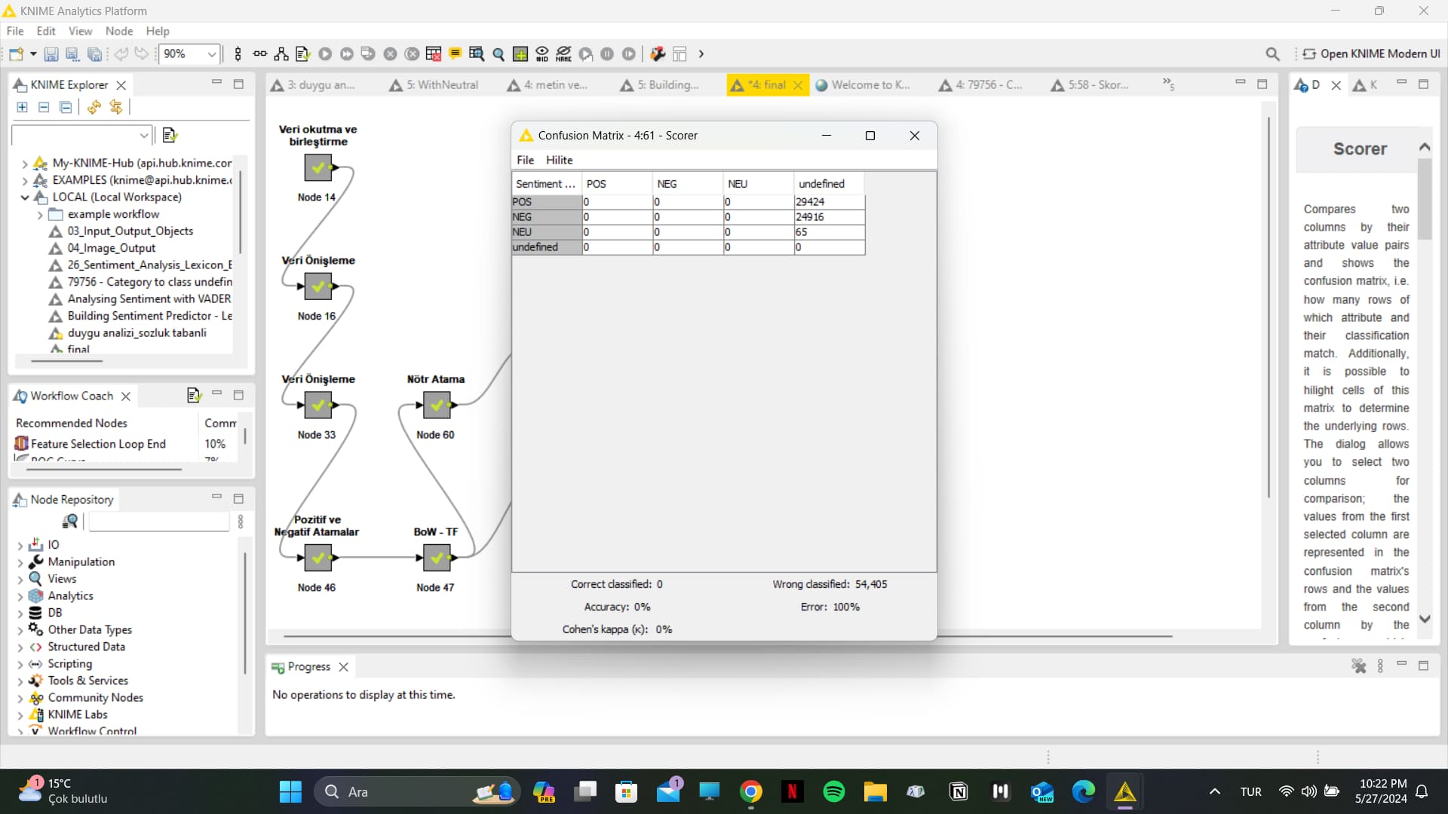Viewport: 1448px width, 814px height.
Task: Open the Node menu in menu bar
Action: click(x=119, y=31)
